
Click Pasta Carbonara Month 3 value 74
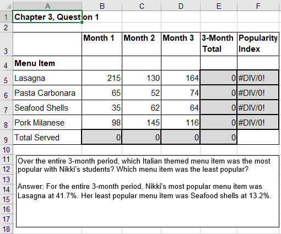(181, 92)
